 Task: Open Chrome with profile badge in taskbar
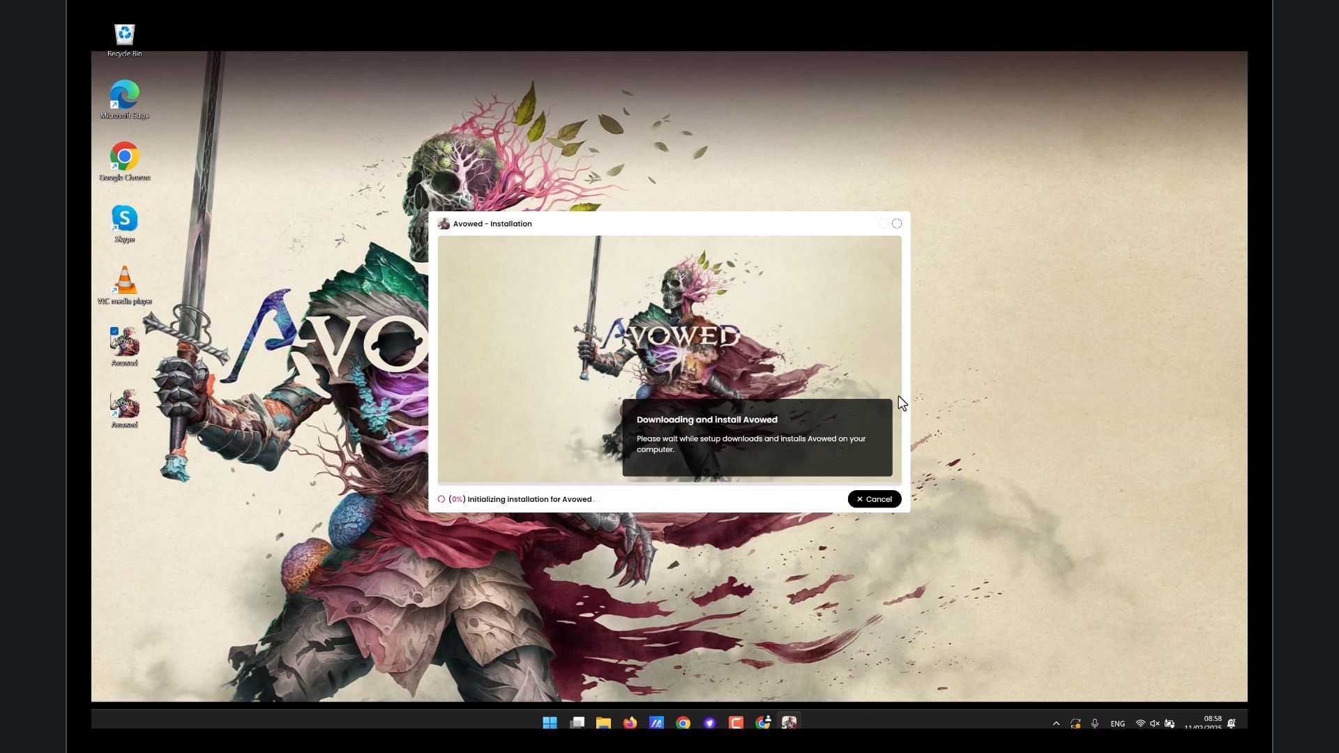click(x=763, y=723)
